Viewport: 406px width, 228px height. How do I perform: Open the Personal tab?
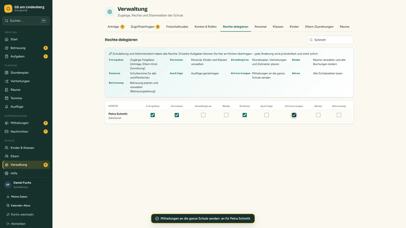click(x=260, y=27)
